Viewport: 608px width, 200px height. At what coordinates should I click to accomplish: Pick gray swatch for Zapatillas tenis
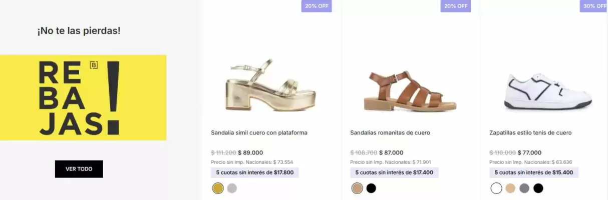click(x=524, y=188)
